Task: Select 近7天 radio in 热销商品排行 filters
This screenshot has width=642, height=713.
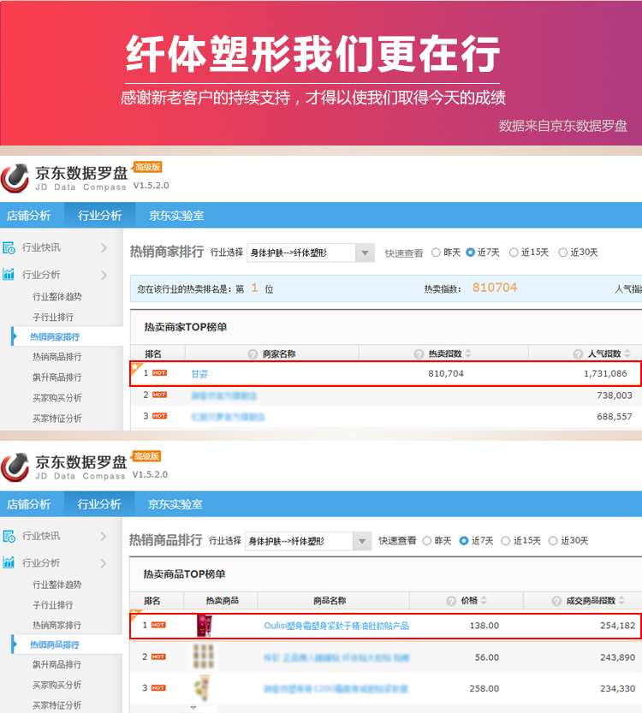Action: point(464,541)
